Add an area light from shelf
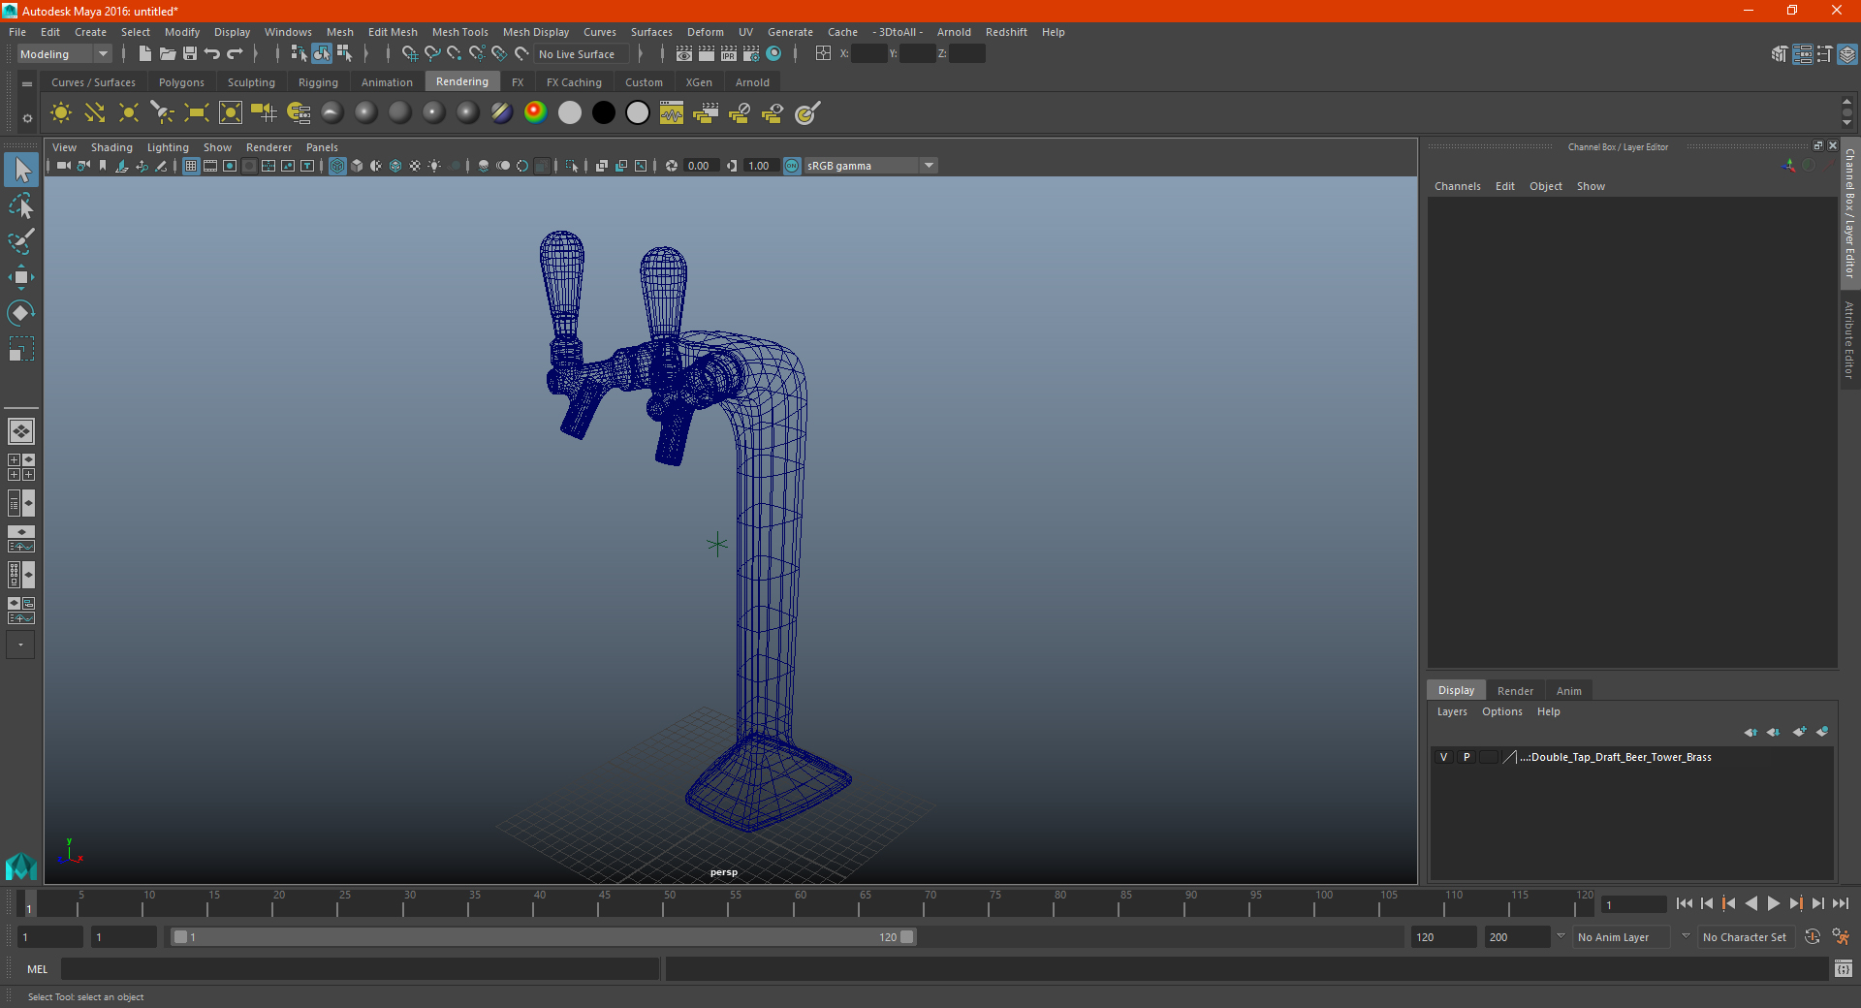 pos(197,113)
